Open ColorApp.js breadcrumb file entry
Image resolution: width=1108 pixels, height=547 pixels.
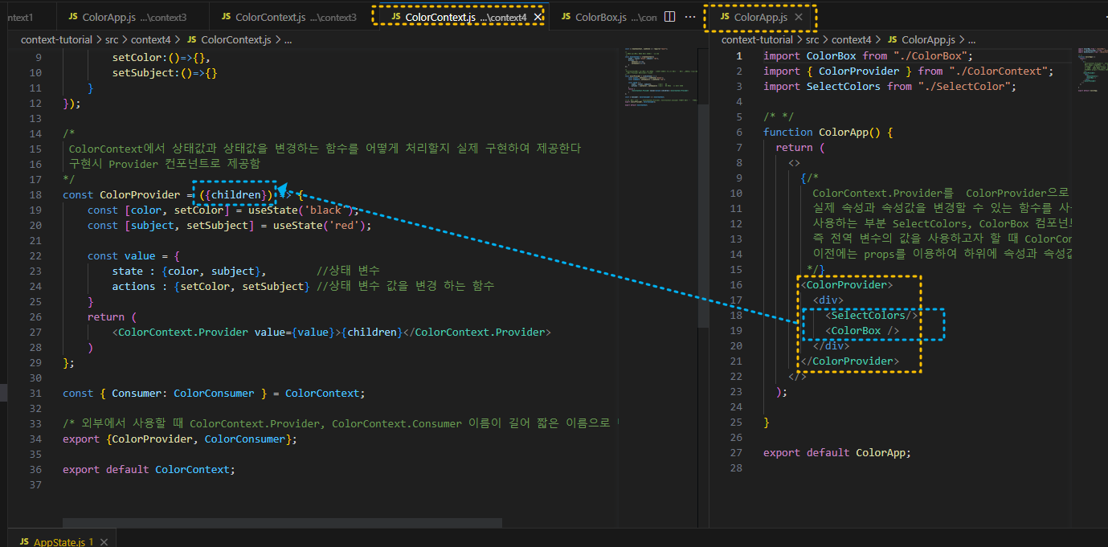[922, 39]
